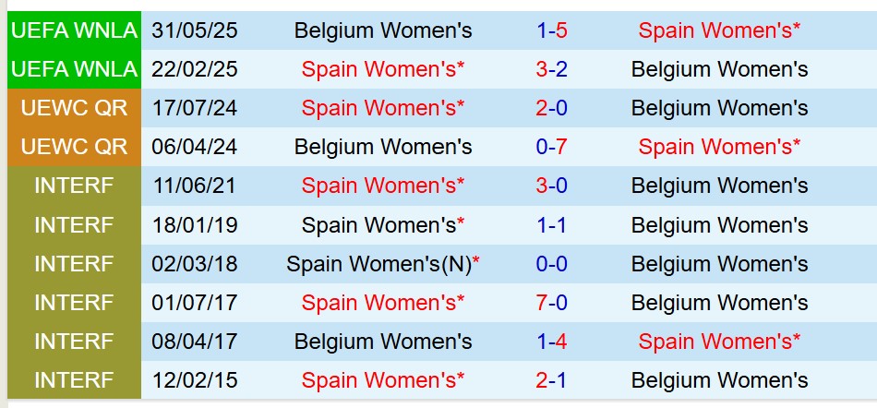Click the 18/01/19 match date
Screen dimensions: 877x408
click(x=195, y=224)
